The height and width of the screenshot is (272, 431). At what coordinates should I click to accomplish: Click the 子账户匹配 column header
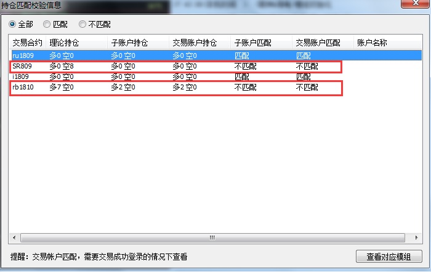pos(261,43)
